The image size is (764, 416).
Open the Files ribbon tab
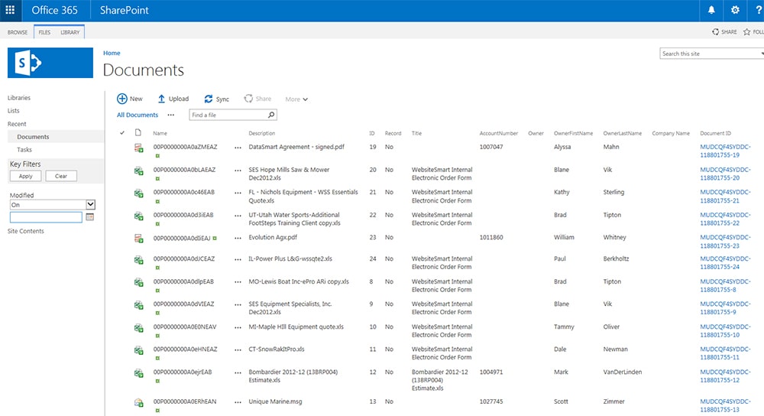[44, 32]
